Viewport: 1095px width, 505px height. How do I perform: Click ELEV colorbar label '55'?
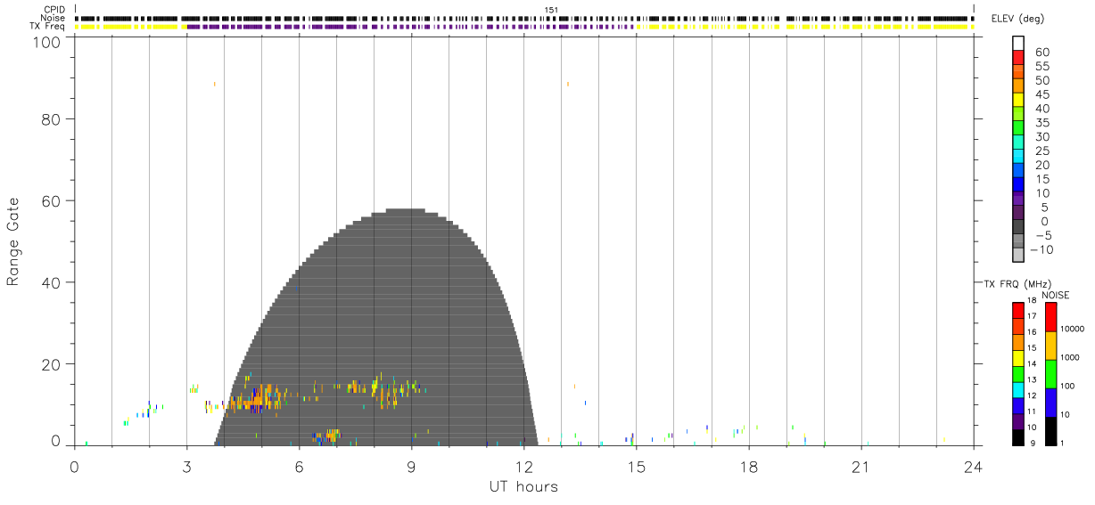[x=1042, y=67]
